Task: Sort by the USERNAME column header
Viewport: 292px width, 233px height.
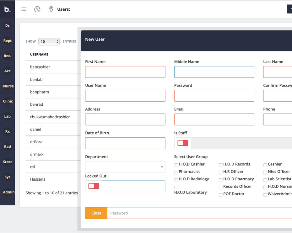Action: coord(39,54)
